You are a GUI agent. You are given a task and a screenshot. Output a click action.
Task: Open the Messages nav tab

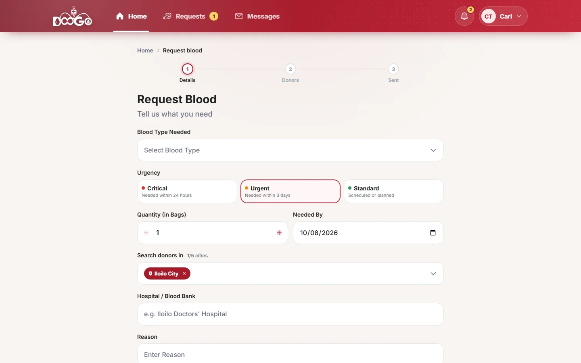257,16
